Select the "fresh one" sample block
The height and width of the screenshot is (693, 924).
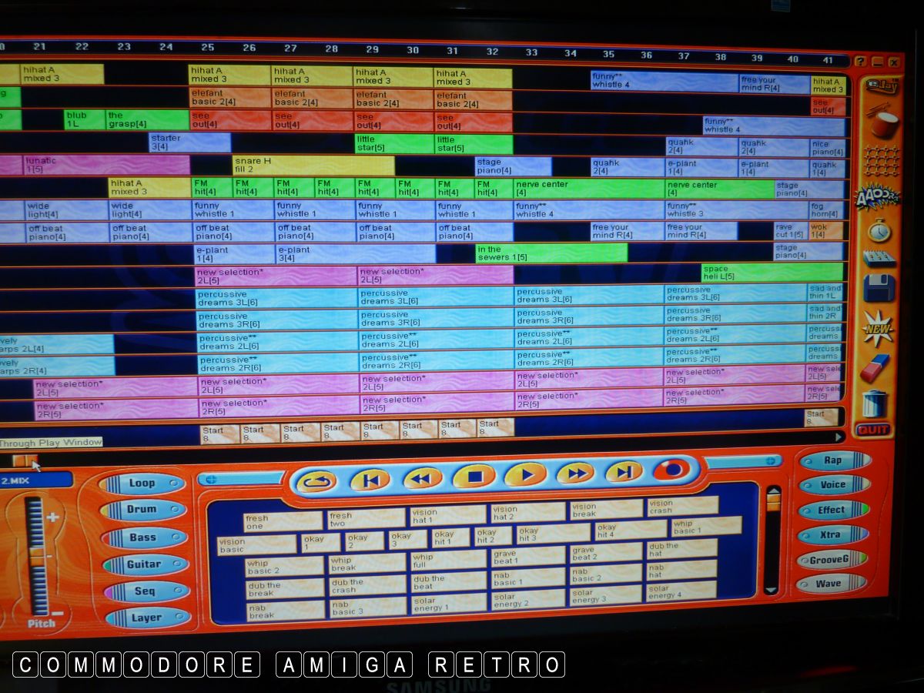coord(283,521)
